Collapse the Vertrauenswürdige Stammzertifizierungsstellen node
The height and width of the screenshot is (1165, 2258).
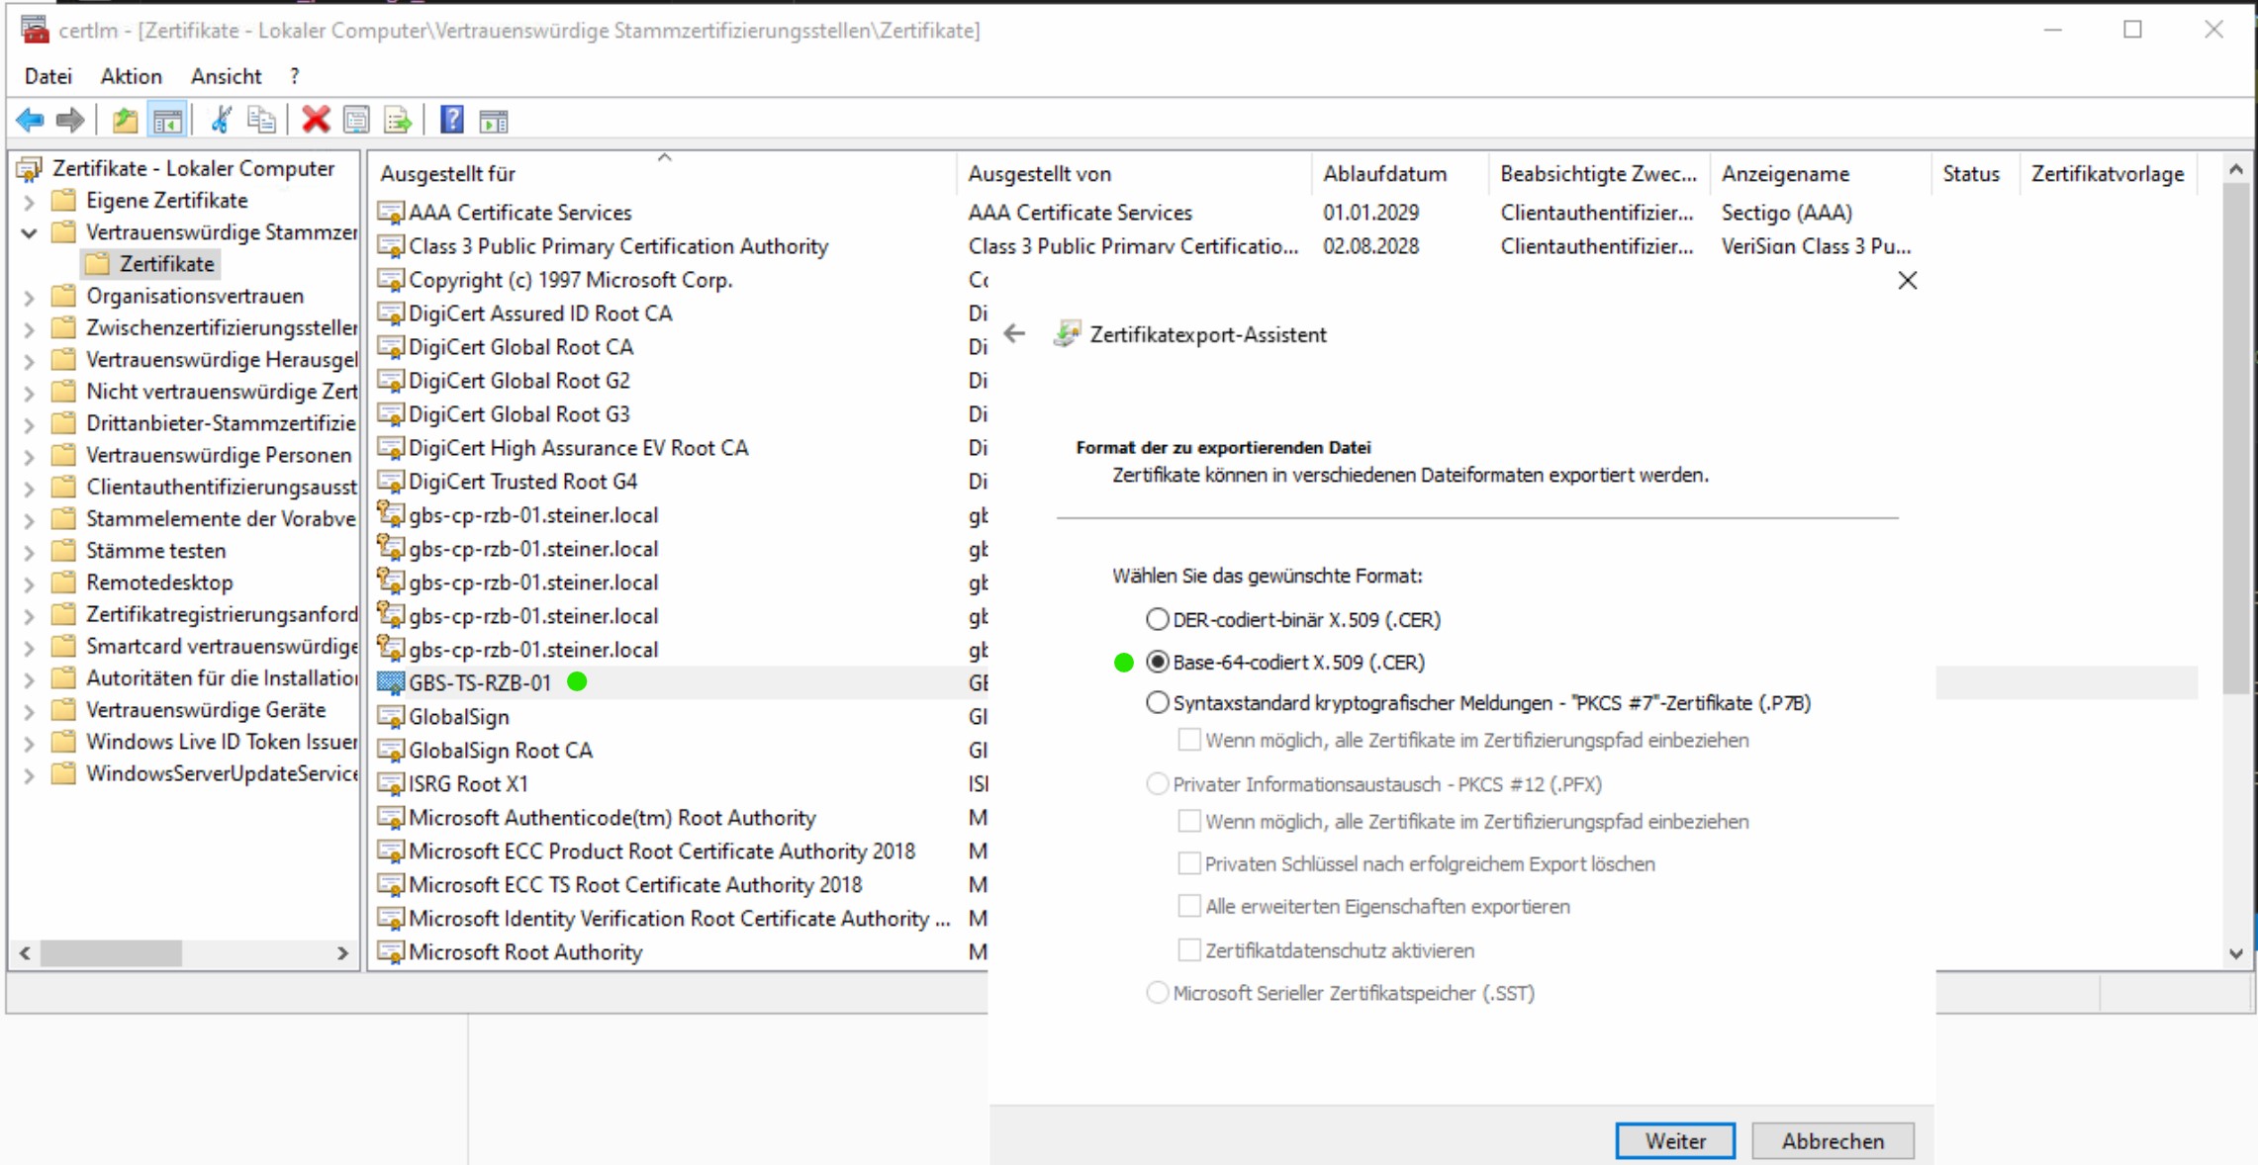click(x=30, y=233)
